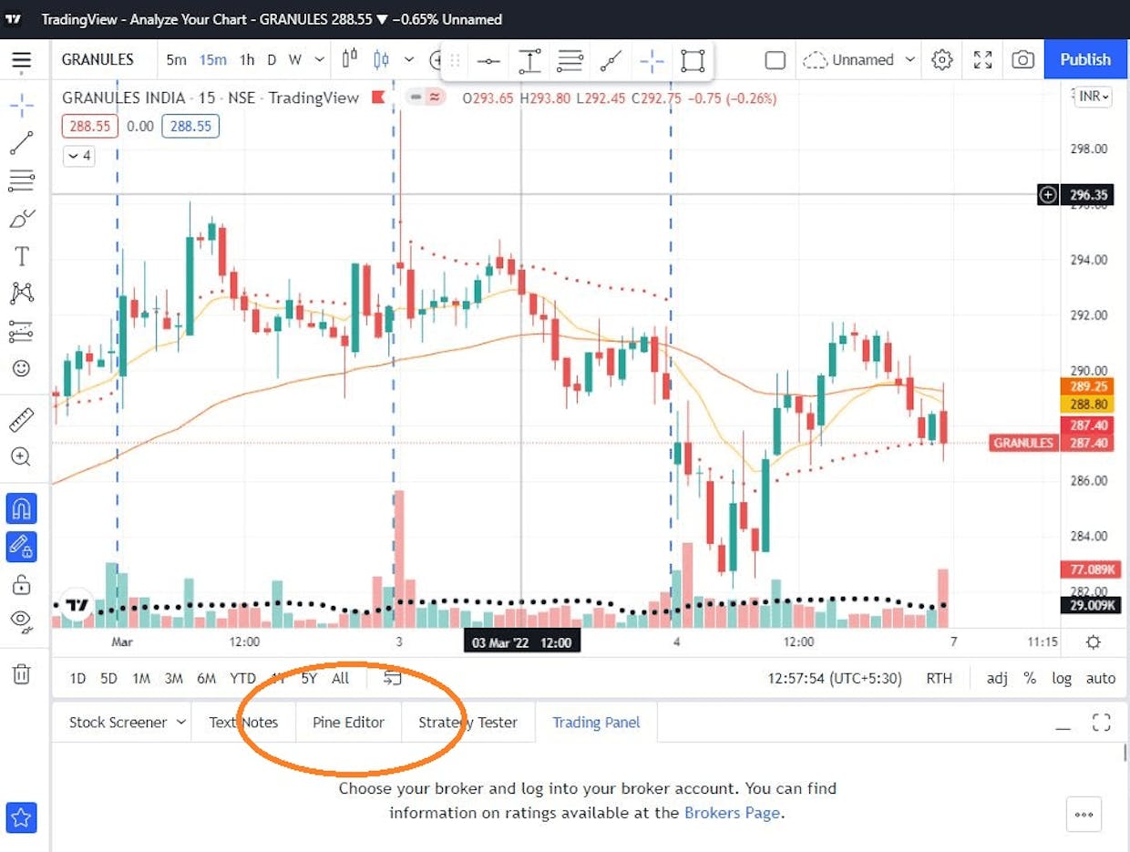Image resolution: width=1130 pixels, height=852 pixels.
Task: Click the select layout square icon
Action: point(775,60)
